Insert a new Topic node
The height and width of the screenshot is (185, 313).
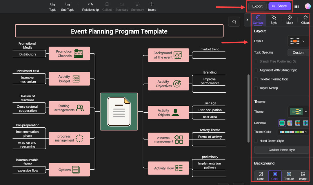(x=52, y=6)
